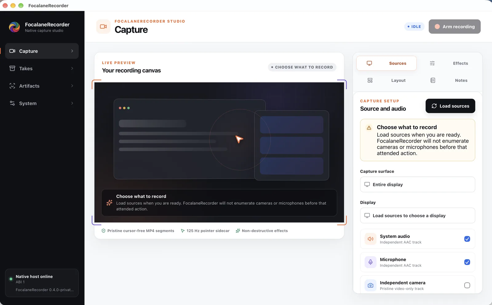Click the Pristine cursor-free MP4 segments text
This screenshot has width=492, height=305.
[141, 231]
